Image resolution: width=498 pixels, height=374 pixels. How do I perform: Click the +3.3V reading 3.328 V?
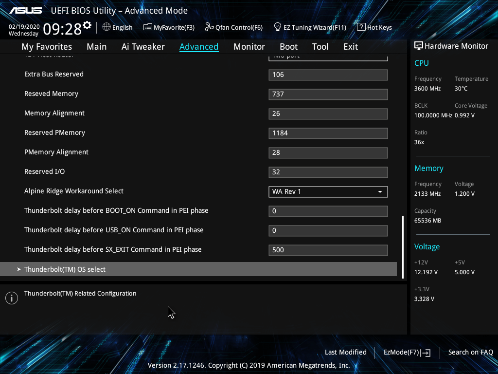pyautogui.click(x=424, y=299)
